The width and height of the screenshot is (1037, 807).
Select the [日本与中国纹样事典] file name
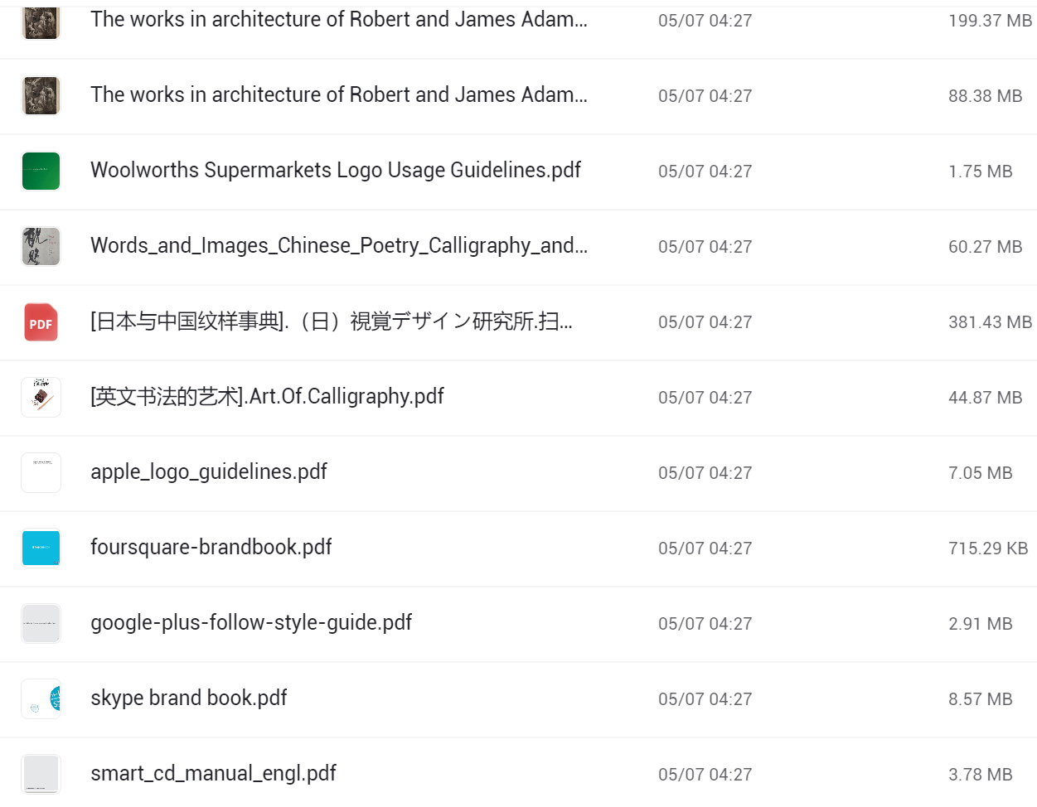tap(332, 321)
